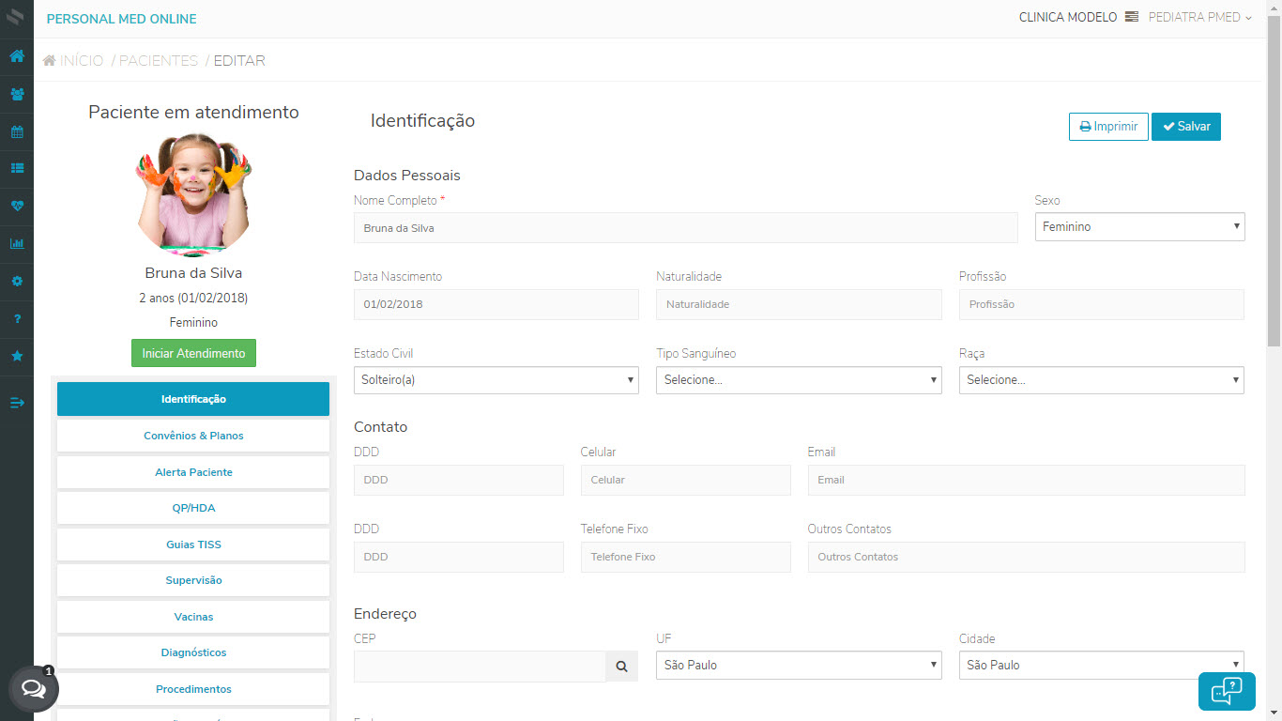Open the PEDIATRA PMED user menu
This screenshot has height=721, width=1282.
[1199, 18]
